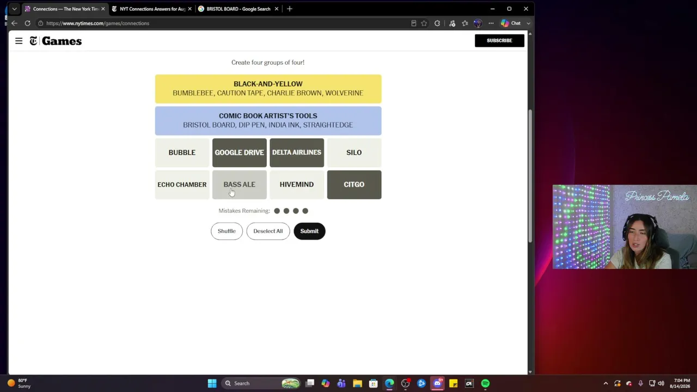This screenshot has height=392, width=697.
Task: Click the Deselect All button
Action: (268, 231)
